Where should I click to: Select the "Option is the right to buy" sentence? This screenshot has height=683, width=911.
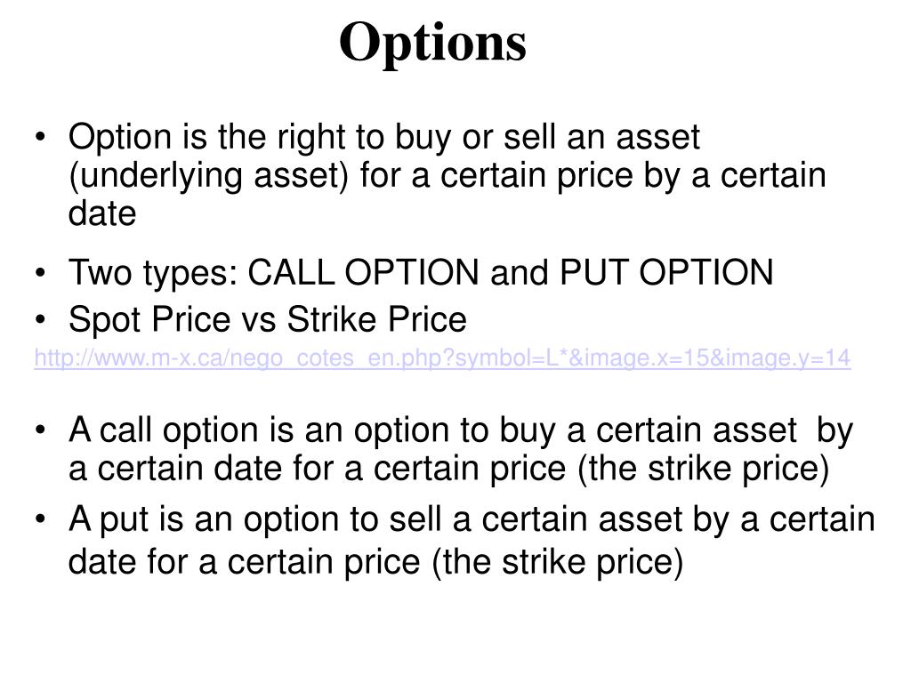447,175
